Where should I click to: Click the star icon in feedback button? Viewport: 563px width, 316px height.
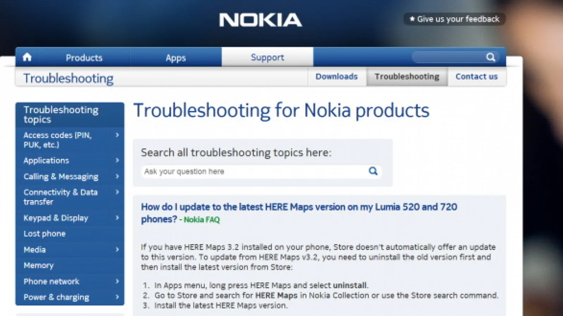point(412,19)
